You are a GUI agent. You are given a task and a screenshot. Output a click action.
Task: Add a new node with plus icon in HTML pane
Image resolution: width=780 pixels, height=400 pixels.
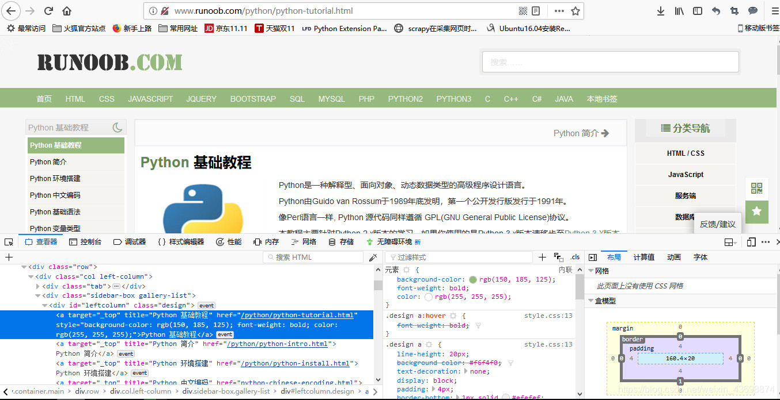[x=9, y=257]
